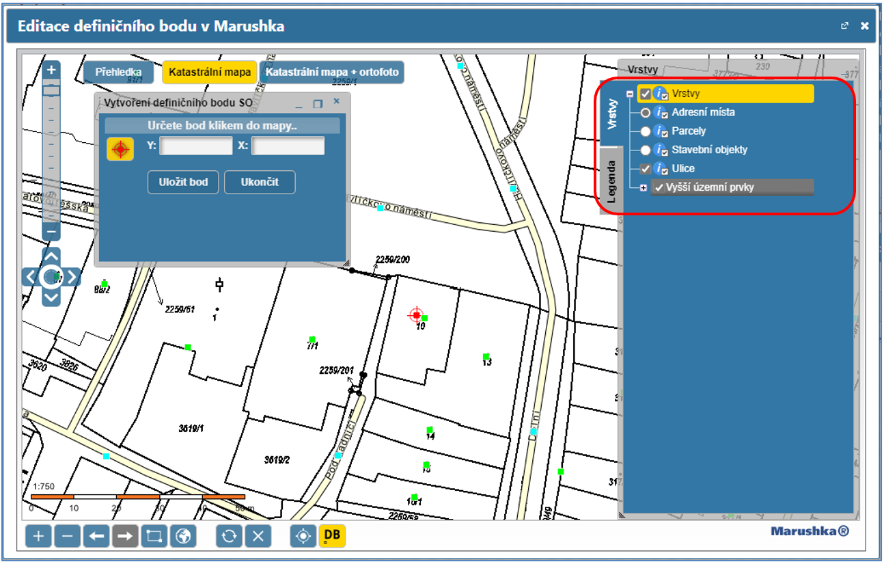Switch to Katastrální mapa + ortofoto
This screenshot has height=564, width=884.
click(332, 72)
